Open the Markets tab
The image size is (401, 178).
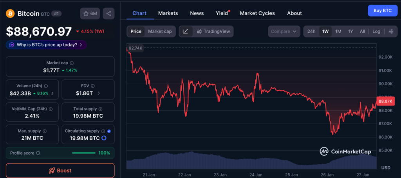pos(168,13)
